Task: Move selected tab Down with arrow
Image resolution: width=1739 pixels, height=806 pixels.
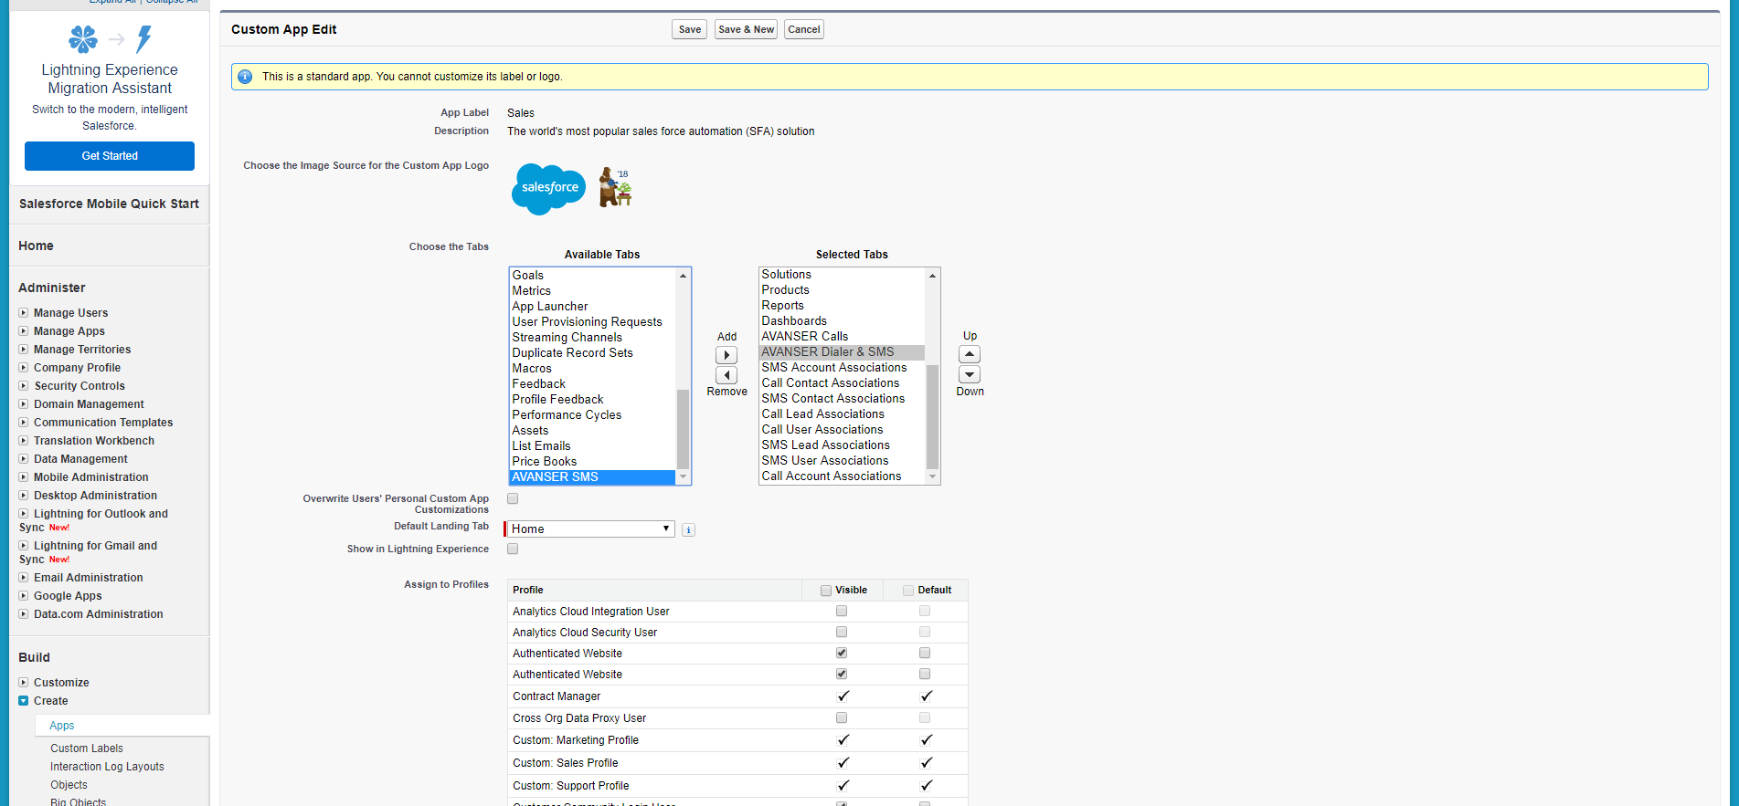Action: [x=970, y=374]
